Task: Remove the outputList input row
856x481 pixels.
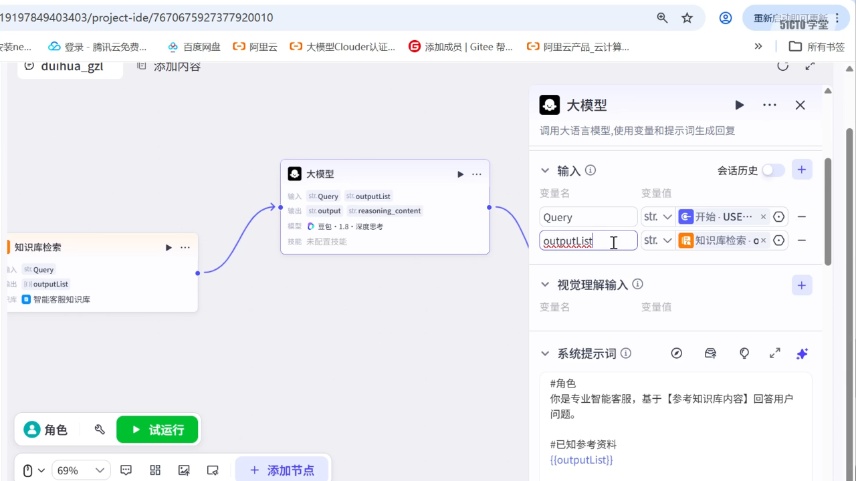Action: click(802, 240)
